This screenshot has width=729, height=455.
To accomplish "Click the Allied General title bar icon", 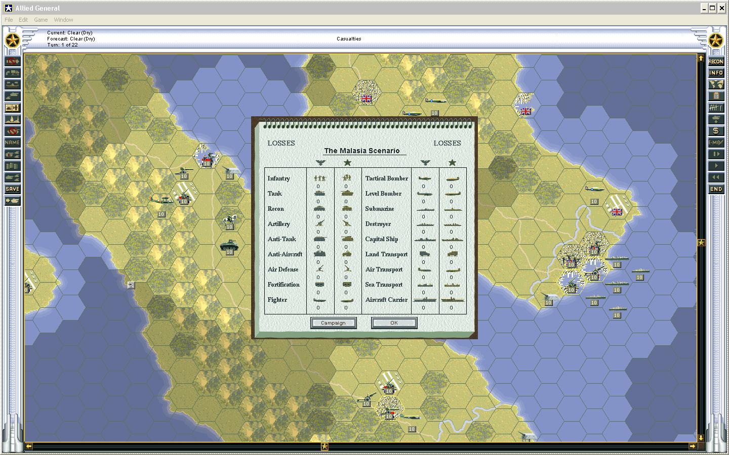I will tap(9, 8).
